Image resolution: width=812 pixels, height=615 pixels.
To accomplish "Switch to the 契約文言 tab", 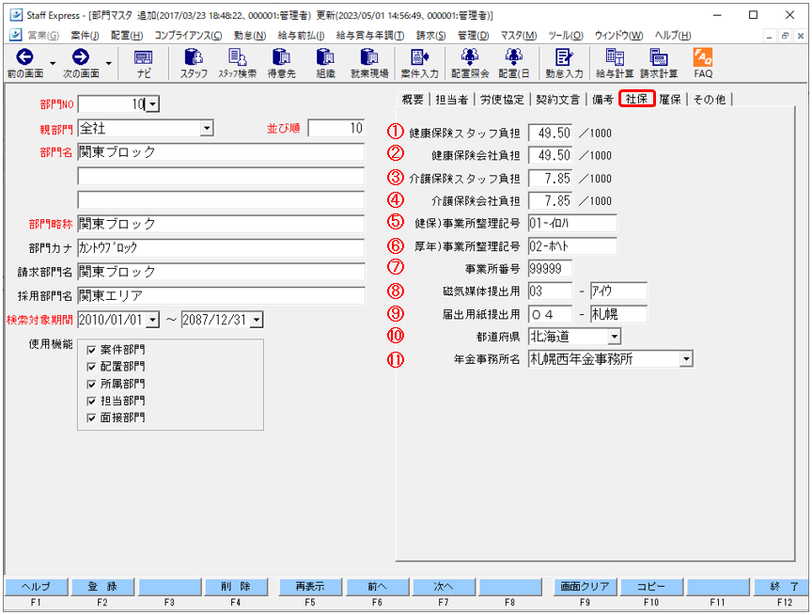I will tap(557, 99).
